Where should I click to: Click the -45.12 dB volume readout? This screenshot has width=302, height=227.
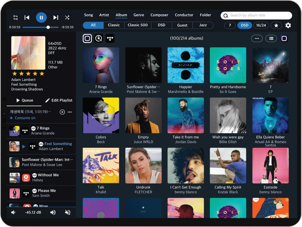point(33,212)
